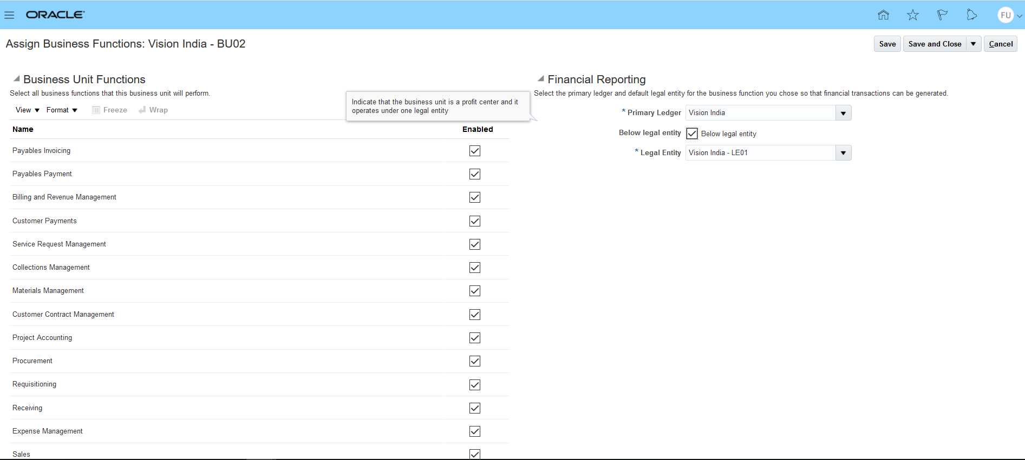Image resolution: width=1025 pixels, height=460 pixels.
Task: Click the Save and Close button
Action: click(x=935, y=44)
